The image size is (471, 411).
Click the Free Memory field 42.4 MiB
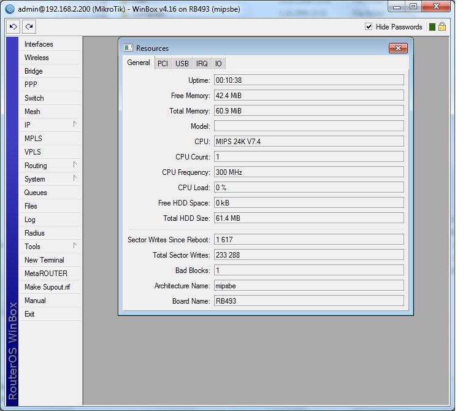309,96
